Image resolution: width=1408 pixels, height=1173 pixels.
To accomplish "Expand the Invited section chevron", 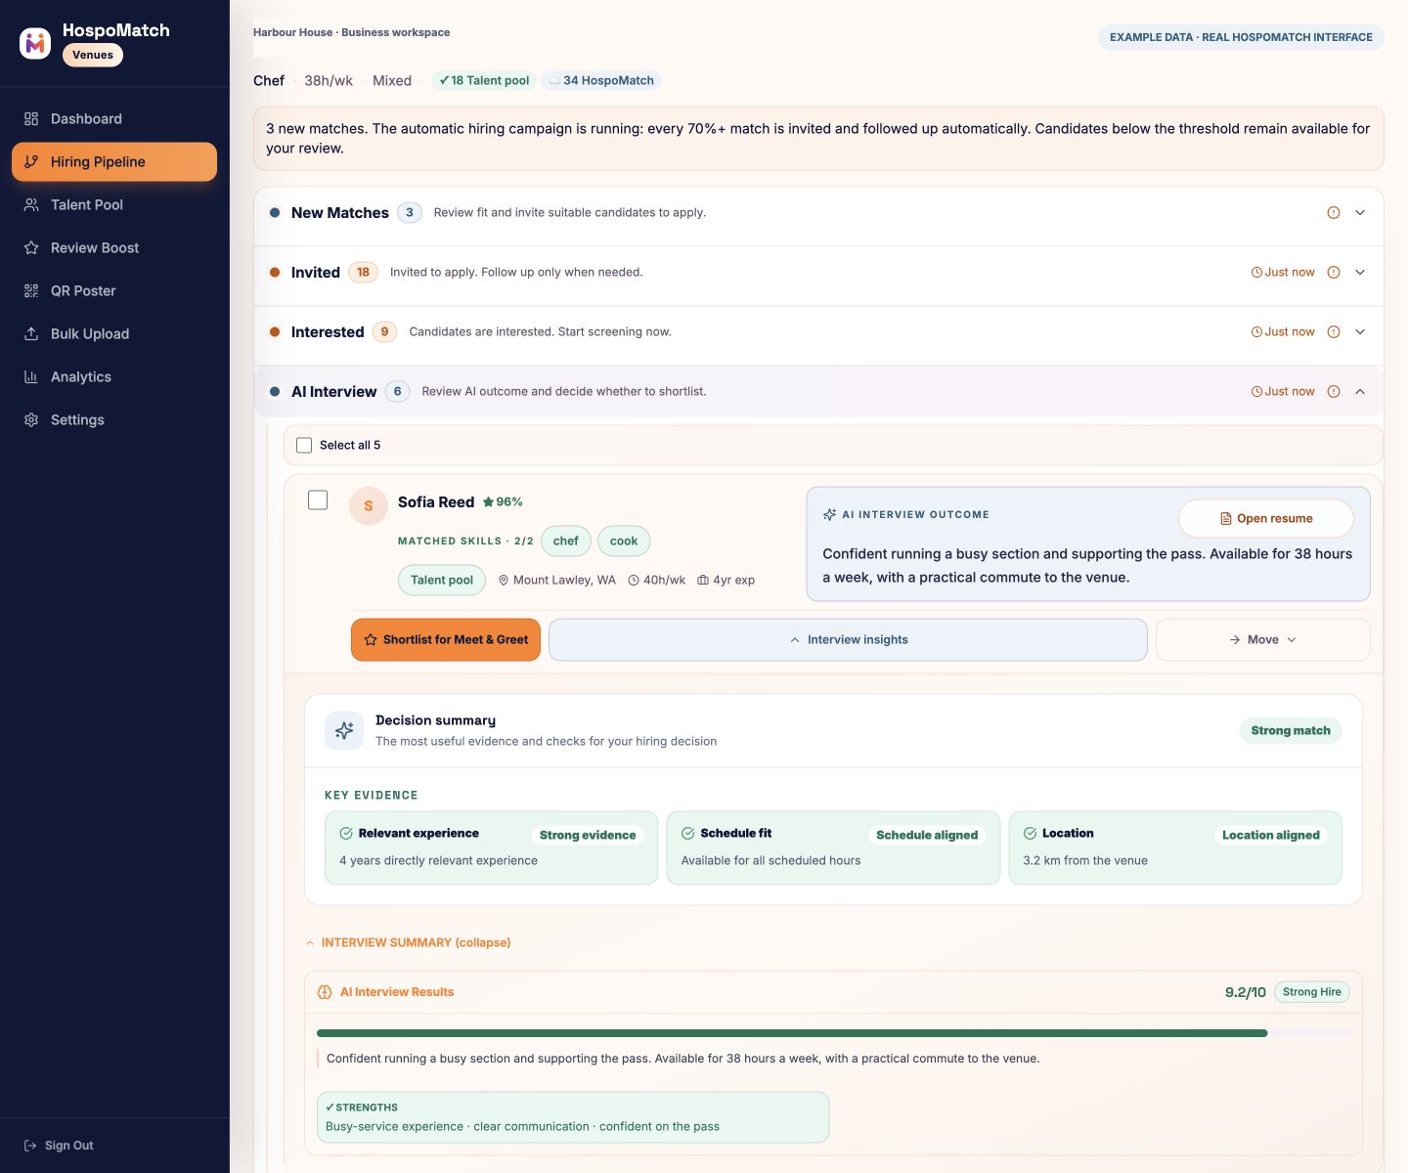I will tap(1360, 273).
